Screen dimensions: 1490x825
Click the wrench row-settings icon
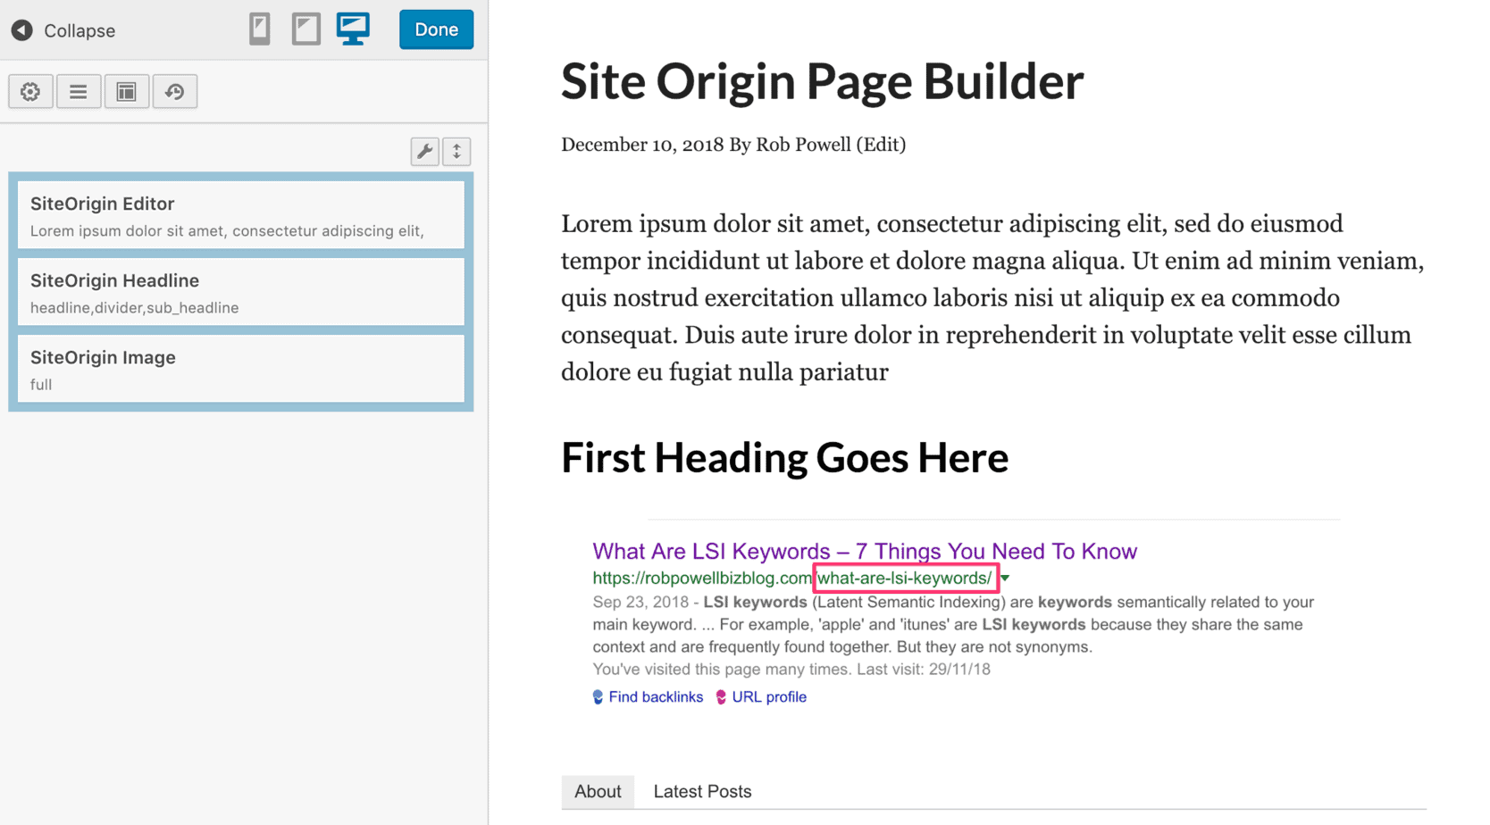[x=424, y=151]
